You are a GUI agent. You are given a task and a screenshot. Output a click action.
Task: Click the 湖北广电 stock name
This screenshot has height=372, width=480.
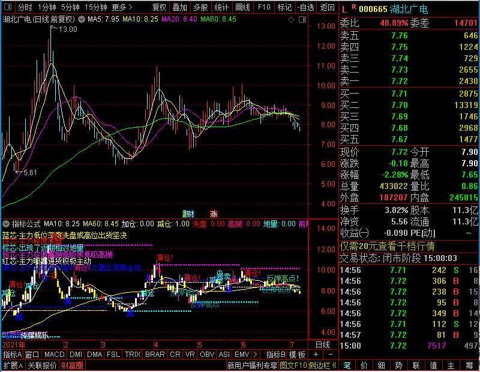pos(409,9)
